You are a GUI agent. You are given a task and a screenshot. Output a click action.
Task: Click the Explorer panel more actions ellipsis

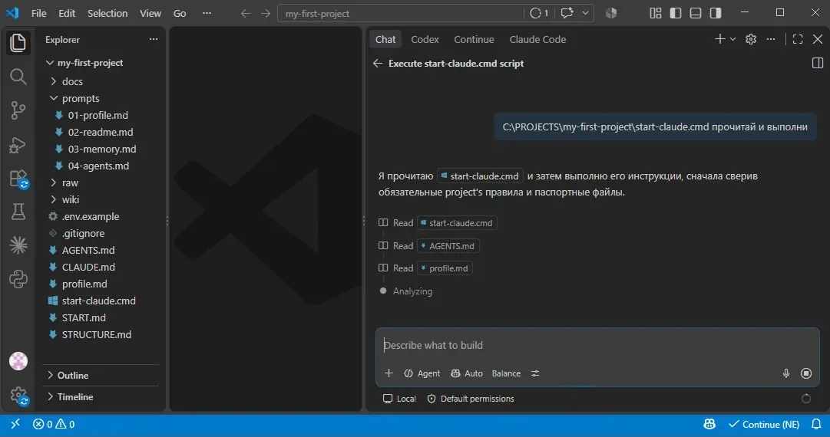(x=154, y=39)
